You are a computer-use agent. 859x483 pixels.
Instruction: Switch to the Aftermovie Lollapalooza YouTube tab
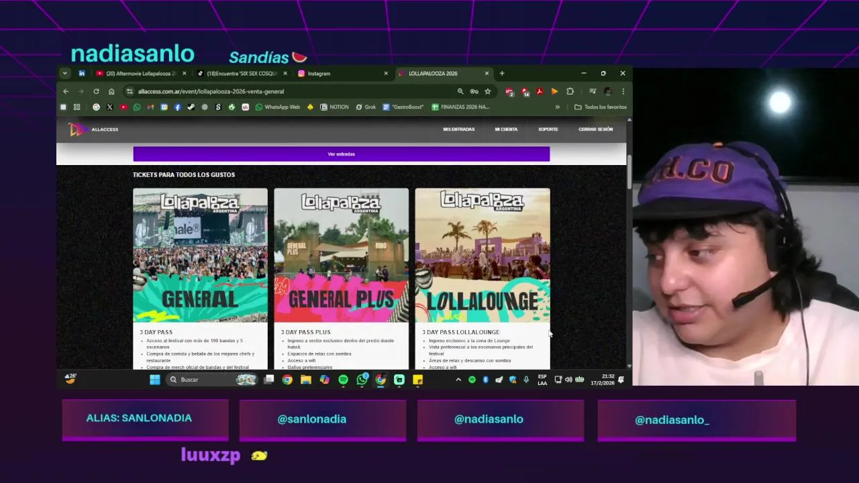[x=140, y=73]
